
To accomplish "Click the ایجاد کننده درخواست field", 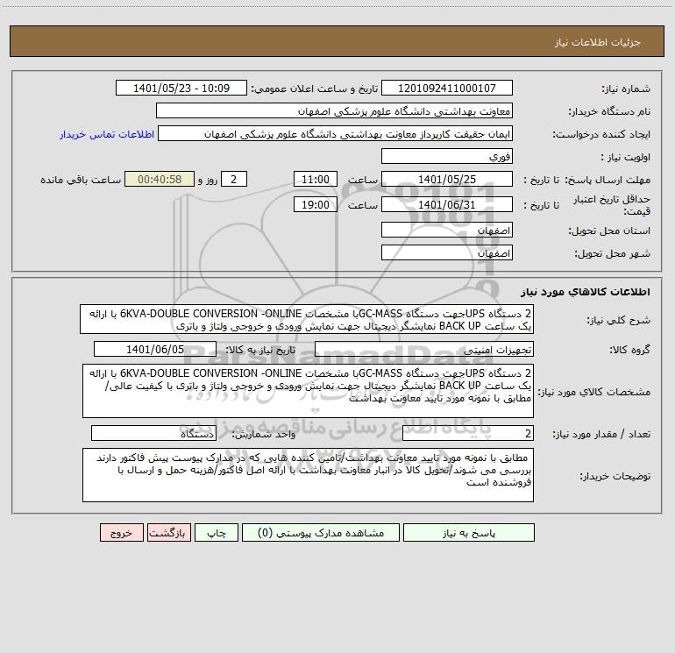I will point(336,134).
